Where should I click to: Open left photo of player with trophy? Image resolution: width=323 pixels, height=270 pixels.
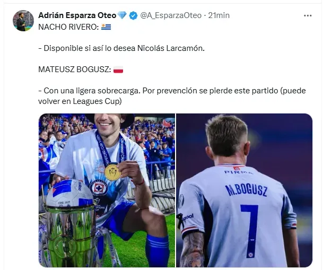[x=107, y=190]
